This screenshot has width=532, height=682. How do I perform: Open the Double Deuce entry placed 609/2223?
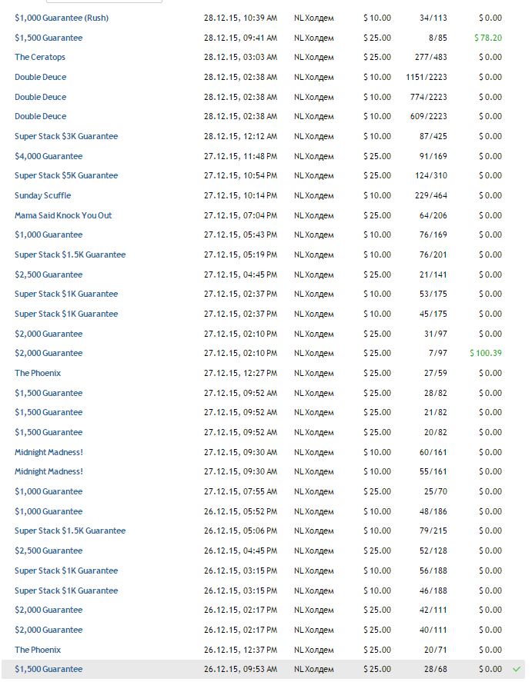tap(40, 116)
